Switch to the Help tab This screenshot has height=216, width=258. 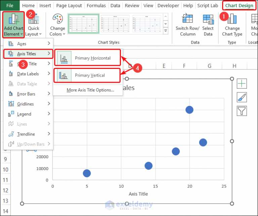tap(188, 6)
